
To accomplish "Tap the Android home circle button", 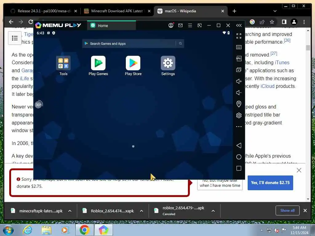I will [x=239, y=157].
